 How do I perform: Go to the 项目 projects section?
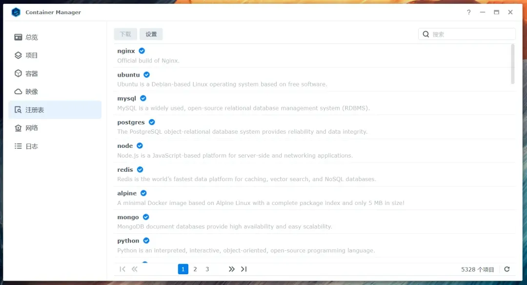tap(55, 56)
